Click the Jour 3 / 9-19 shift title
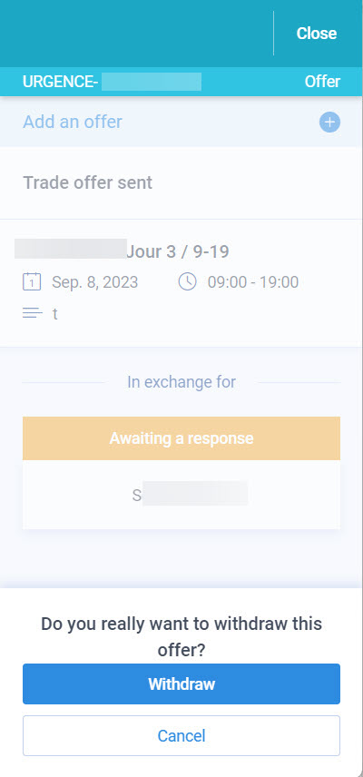363x777 pixels. coord(178,251)
